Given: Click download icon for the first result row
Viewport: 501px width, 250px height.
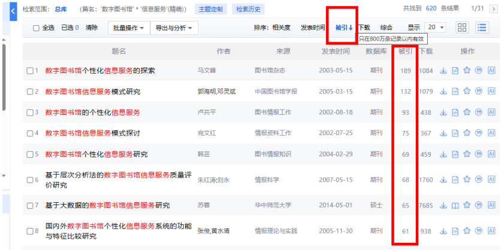Looking at the screenshot, I should [444, 71].
